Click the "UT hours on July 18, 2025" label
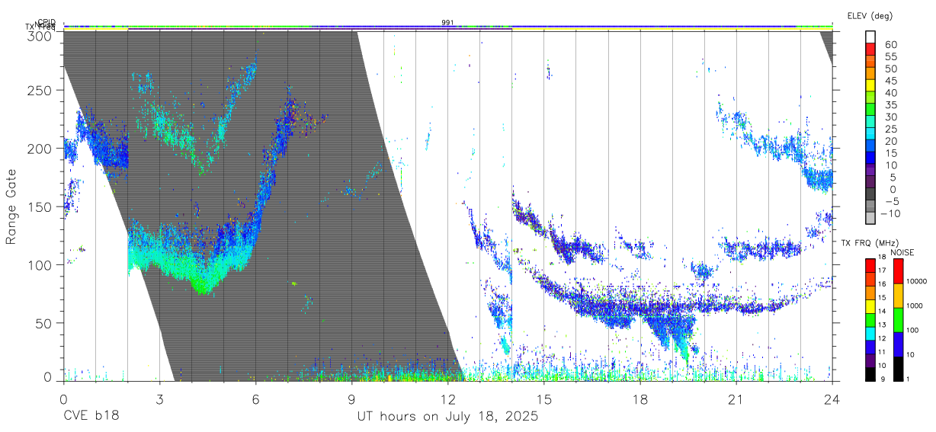Screen dimensions: 936x432 point(448,417)
